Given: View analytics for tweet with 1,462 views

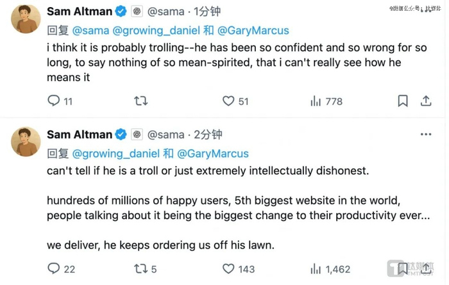Looking at the screenshot, I should tap(316, 269).
